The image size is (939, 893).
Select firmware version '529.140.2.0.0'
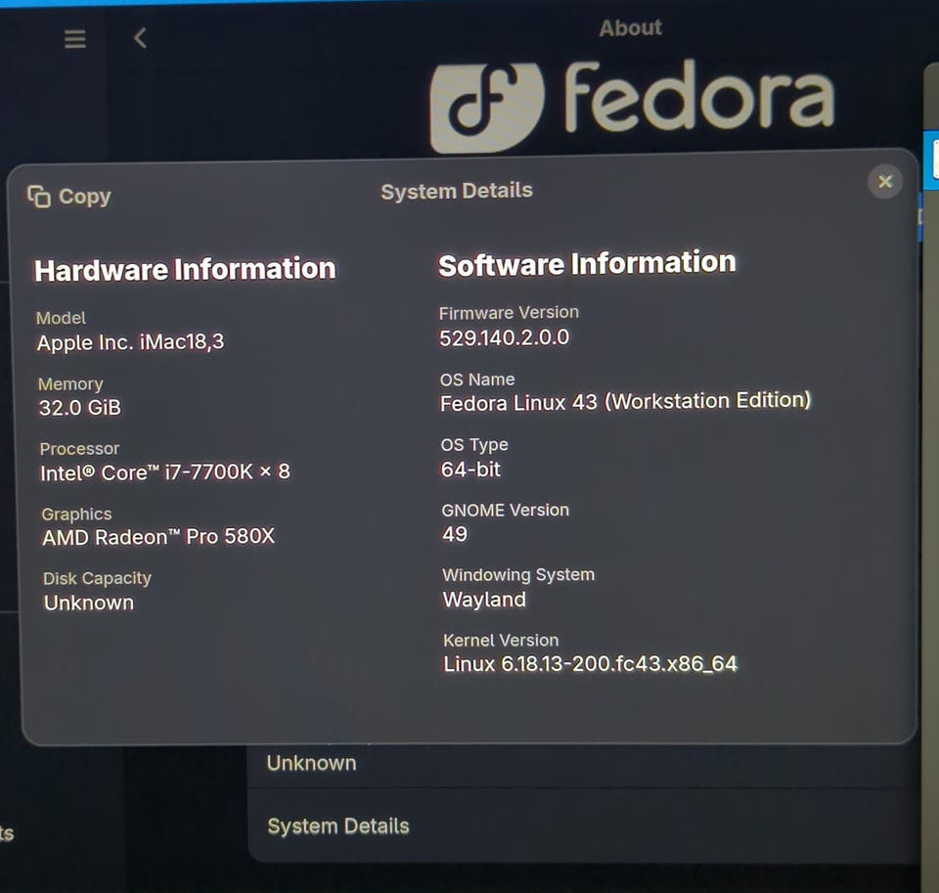pyautogui.click(x=505, y=337)
